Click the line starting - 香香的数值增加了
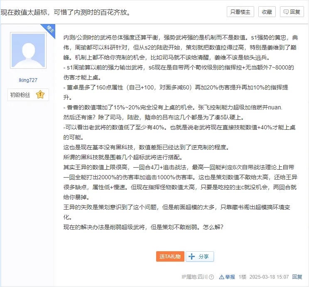309x287 pixels. (x=173, y=107)
